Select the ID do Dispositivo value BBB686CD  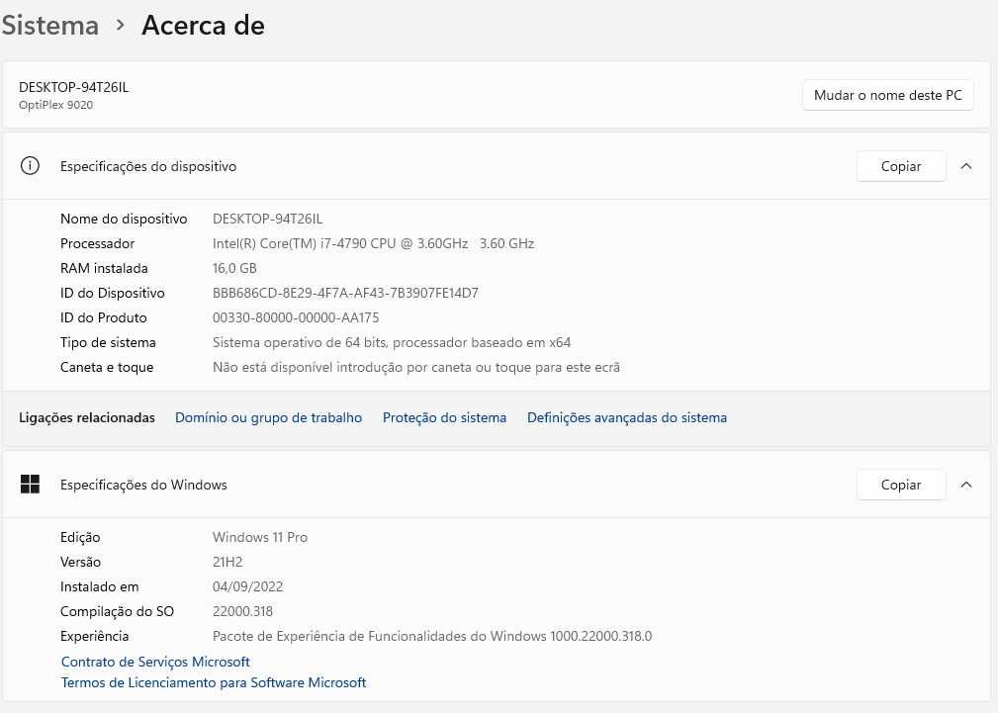345,293
